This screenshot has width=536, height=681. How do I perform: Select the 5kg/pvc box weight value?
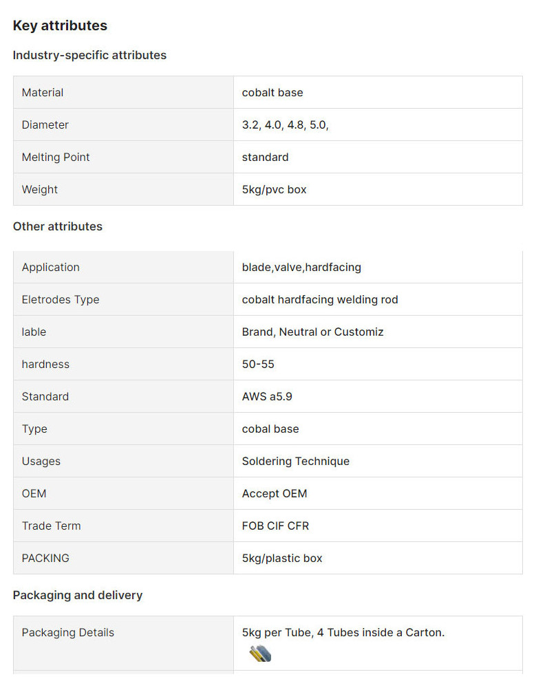pyautogui.click(x=274, y=189)
